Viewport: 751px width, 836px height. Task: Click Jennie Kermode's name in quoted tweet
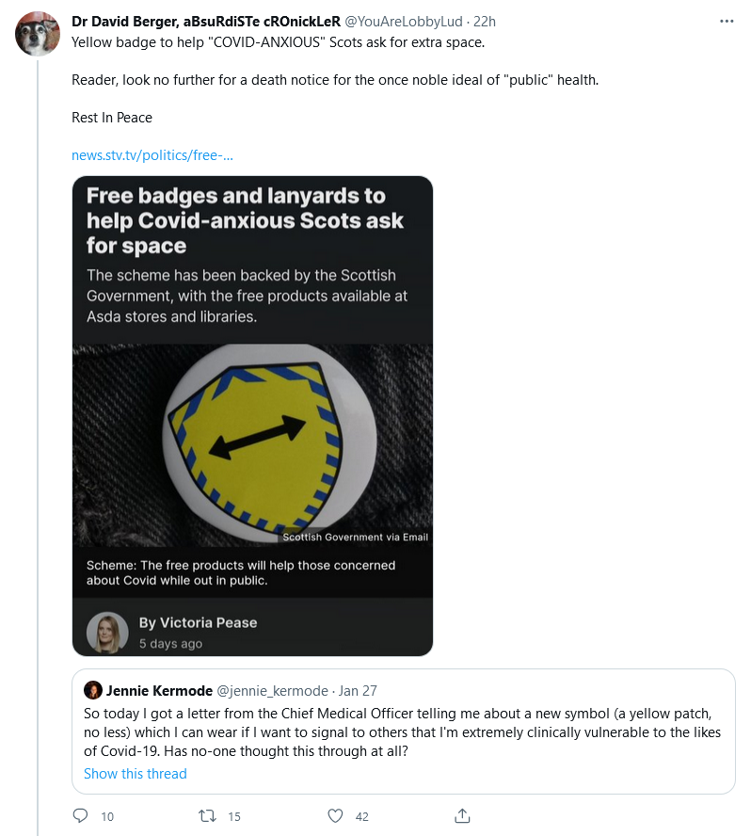coord(159,690)
